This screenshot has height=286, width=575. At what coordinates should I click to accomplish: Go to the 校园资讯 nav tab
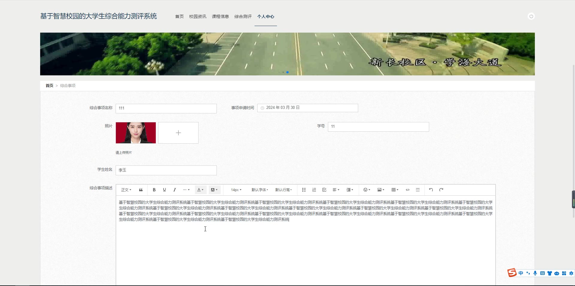tap(198, 16)
